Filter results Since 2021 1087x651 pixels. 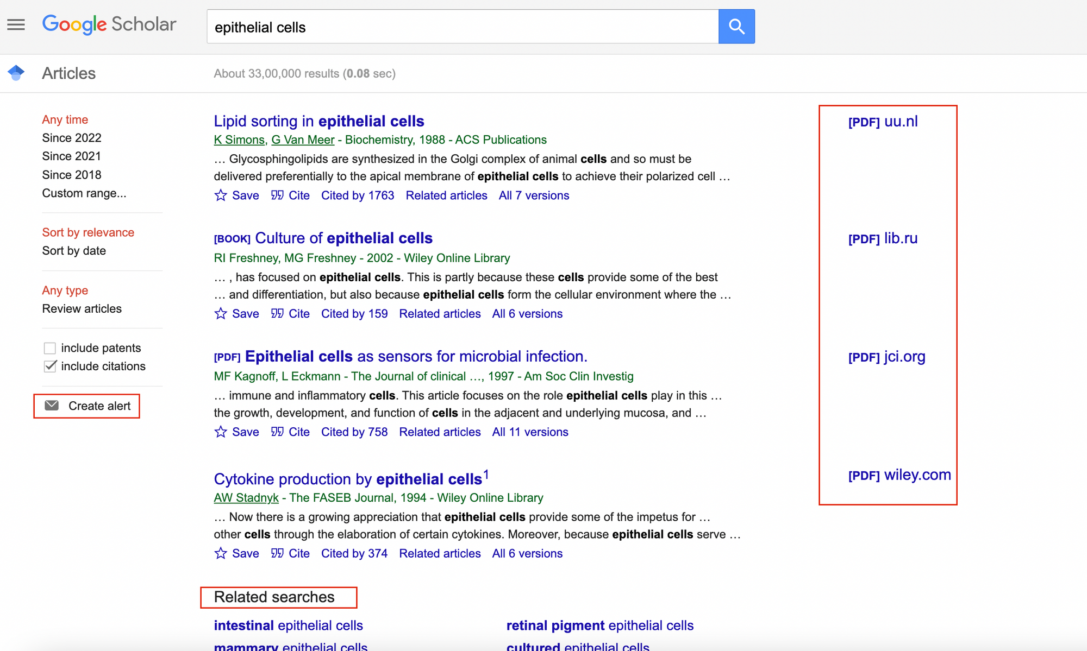pos(71,156)
